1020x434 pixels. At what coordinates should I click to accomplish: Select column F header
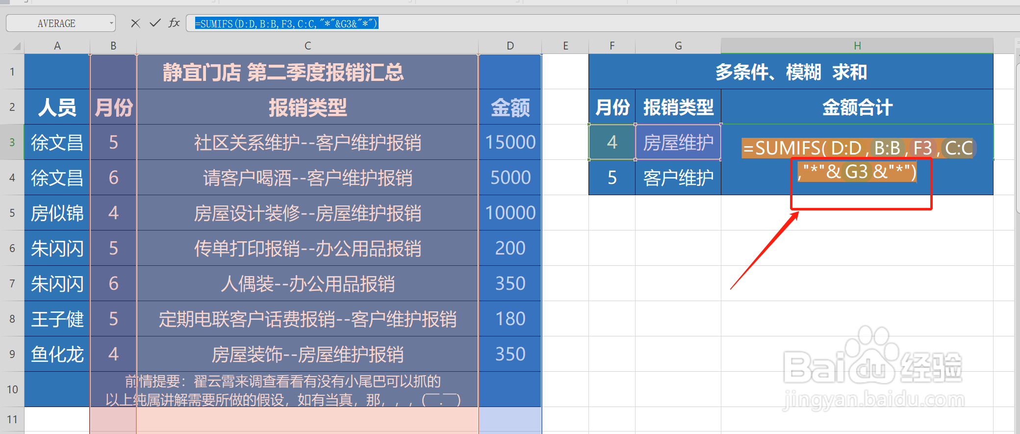pos(612,46)
